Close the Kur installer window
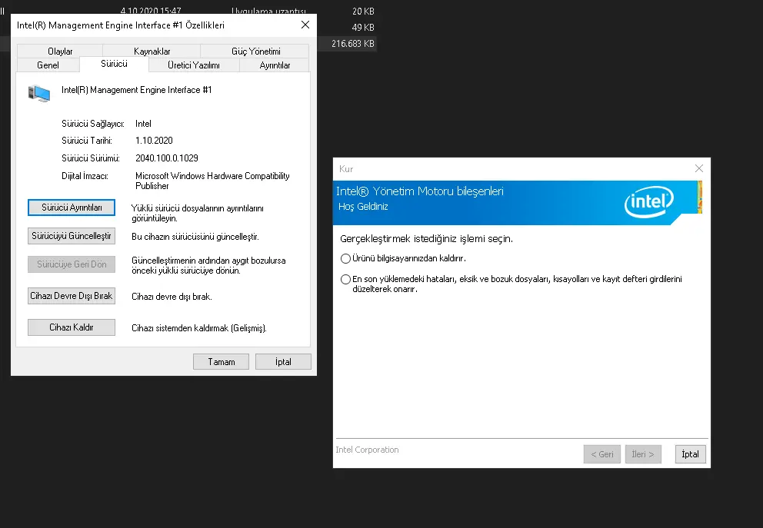Screen dimensions: 763x528 coord(698,169)
